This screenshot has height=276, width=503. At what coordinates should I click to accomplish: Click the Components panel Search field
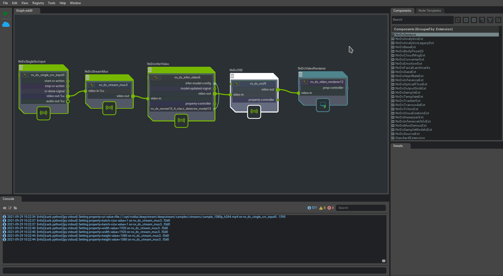422,20
